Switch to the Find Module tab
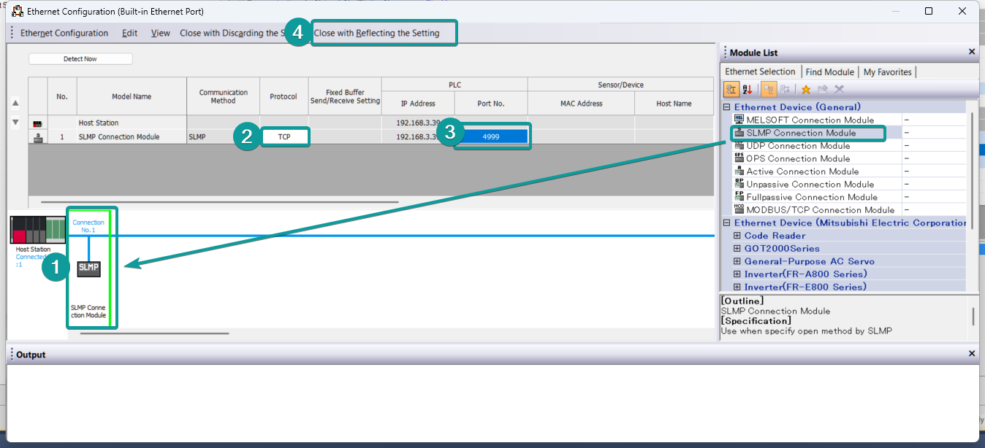The width and height of the screenshot is (985, 448). (829, 72)
